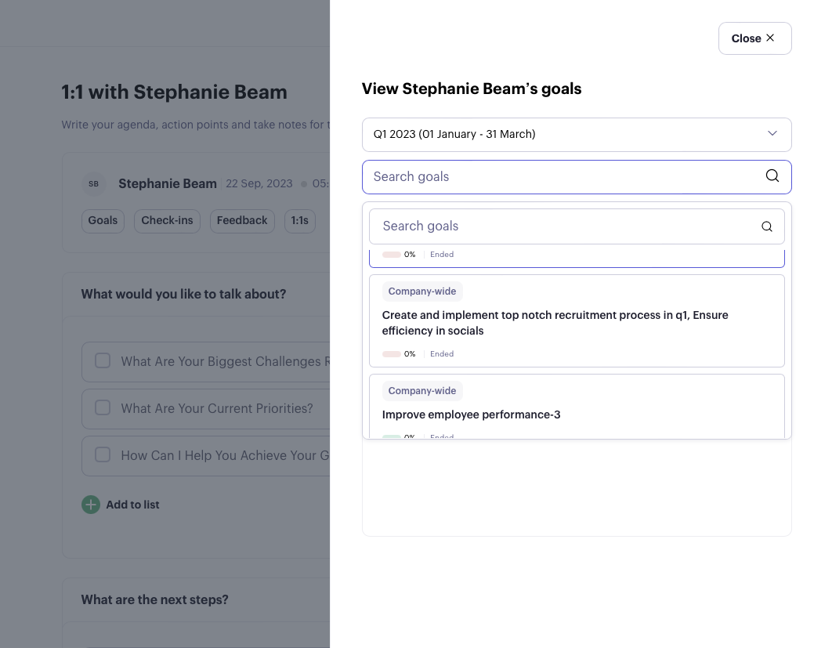Click the View Stephanie Beam's goals title
Screen dimensions: 814x648
pyautogui.click(x=472, y=89)
